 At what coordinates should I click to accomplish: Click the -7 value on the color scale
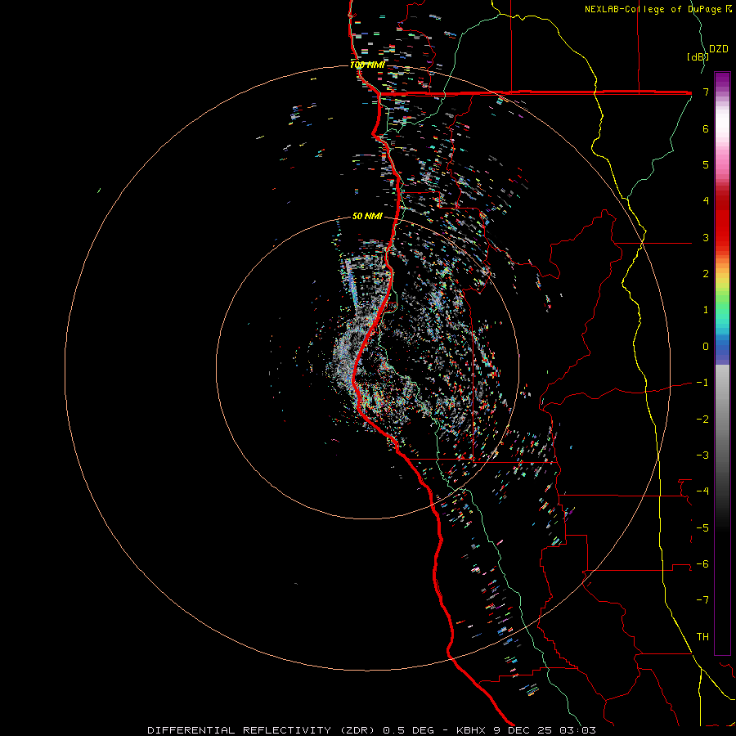point(702,600)
